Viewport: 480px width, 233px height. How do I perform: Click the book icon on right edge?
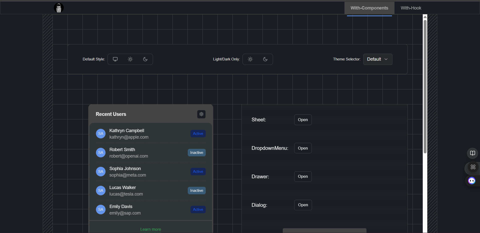coord(472,153)
